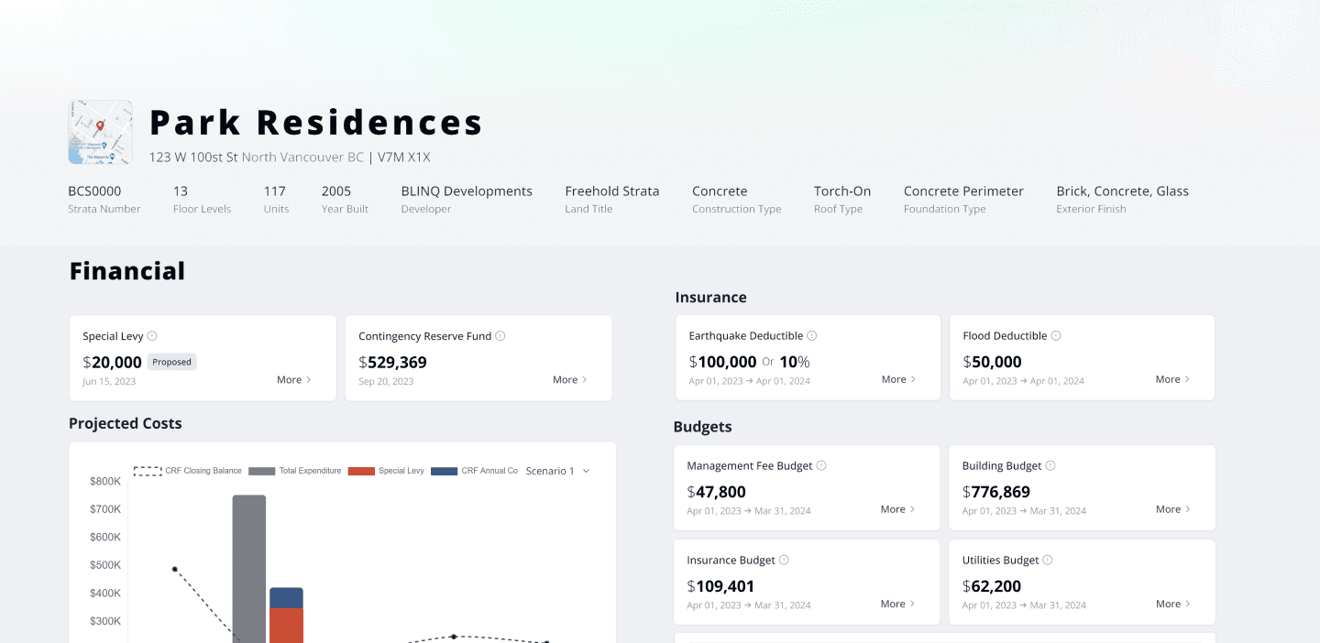1320x643 pixels.
Task: Open the Scenario 1 dropdown
Action: (557, 471)
